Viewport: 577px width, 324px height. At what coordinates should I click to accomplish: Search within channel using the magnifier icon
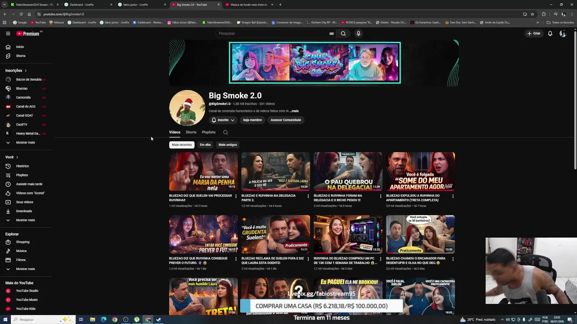[x=225, y=132]
